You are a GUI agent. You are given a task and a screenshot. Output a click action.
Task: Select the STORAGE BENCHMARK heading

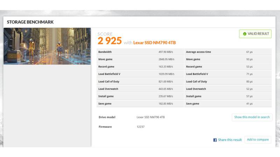pyautogui.click(x=30, y=22)
